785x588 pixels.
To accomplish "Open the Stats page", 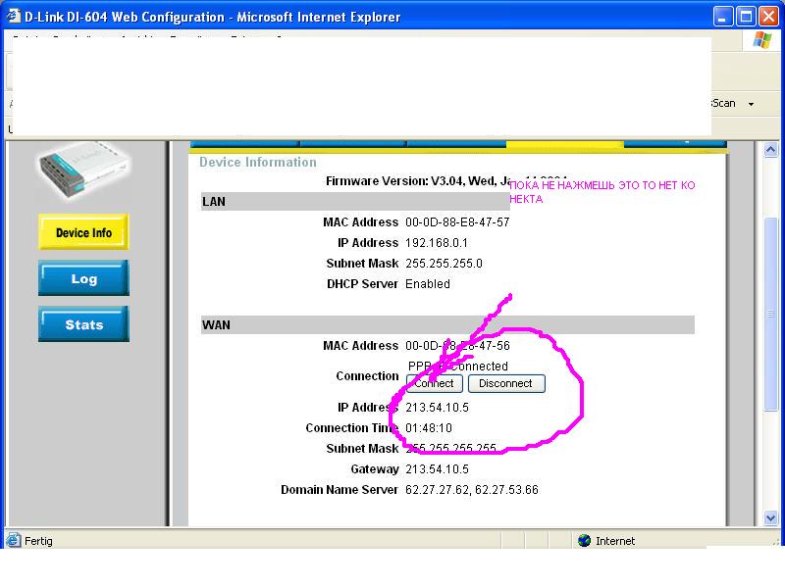I will [x=83, y=324].
